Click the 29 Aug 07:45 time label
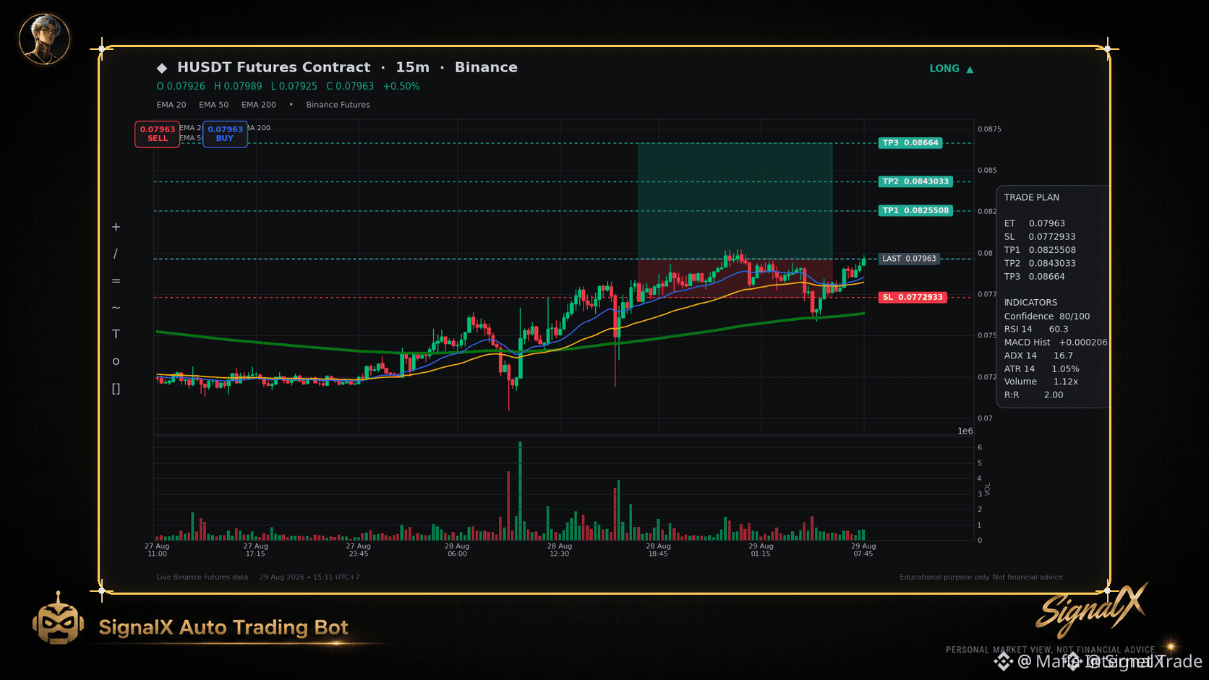This screenshot has width=1209, height=680. coord(863,550)
